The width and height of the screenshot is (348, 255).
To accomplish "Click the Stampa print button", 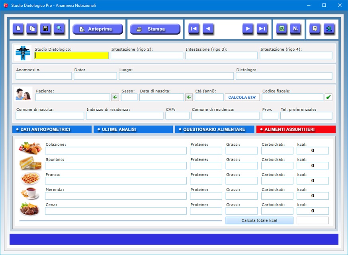I will [x=155, y=29].
